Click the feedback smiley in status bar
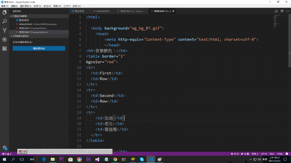 [287, 154]
